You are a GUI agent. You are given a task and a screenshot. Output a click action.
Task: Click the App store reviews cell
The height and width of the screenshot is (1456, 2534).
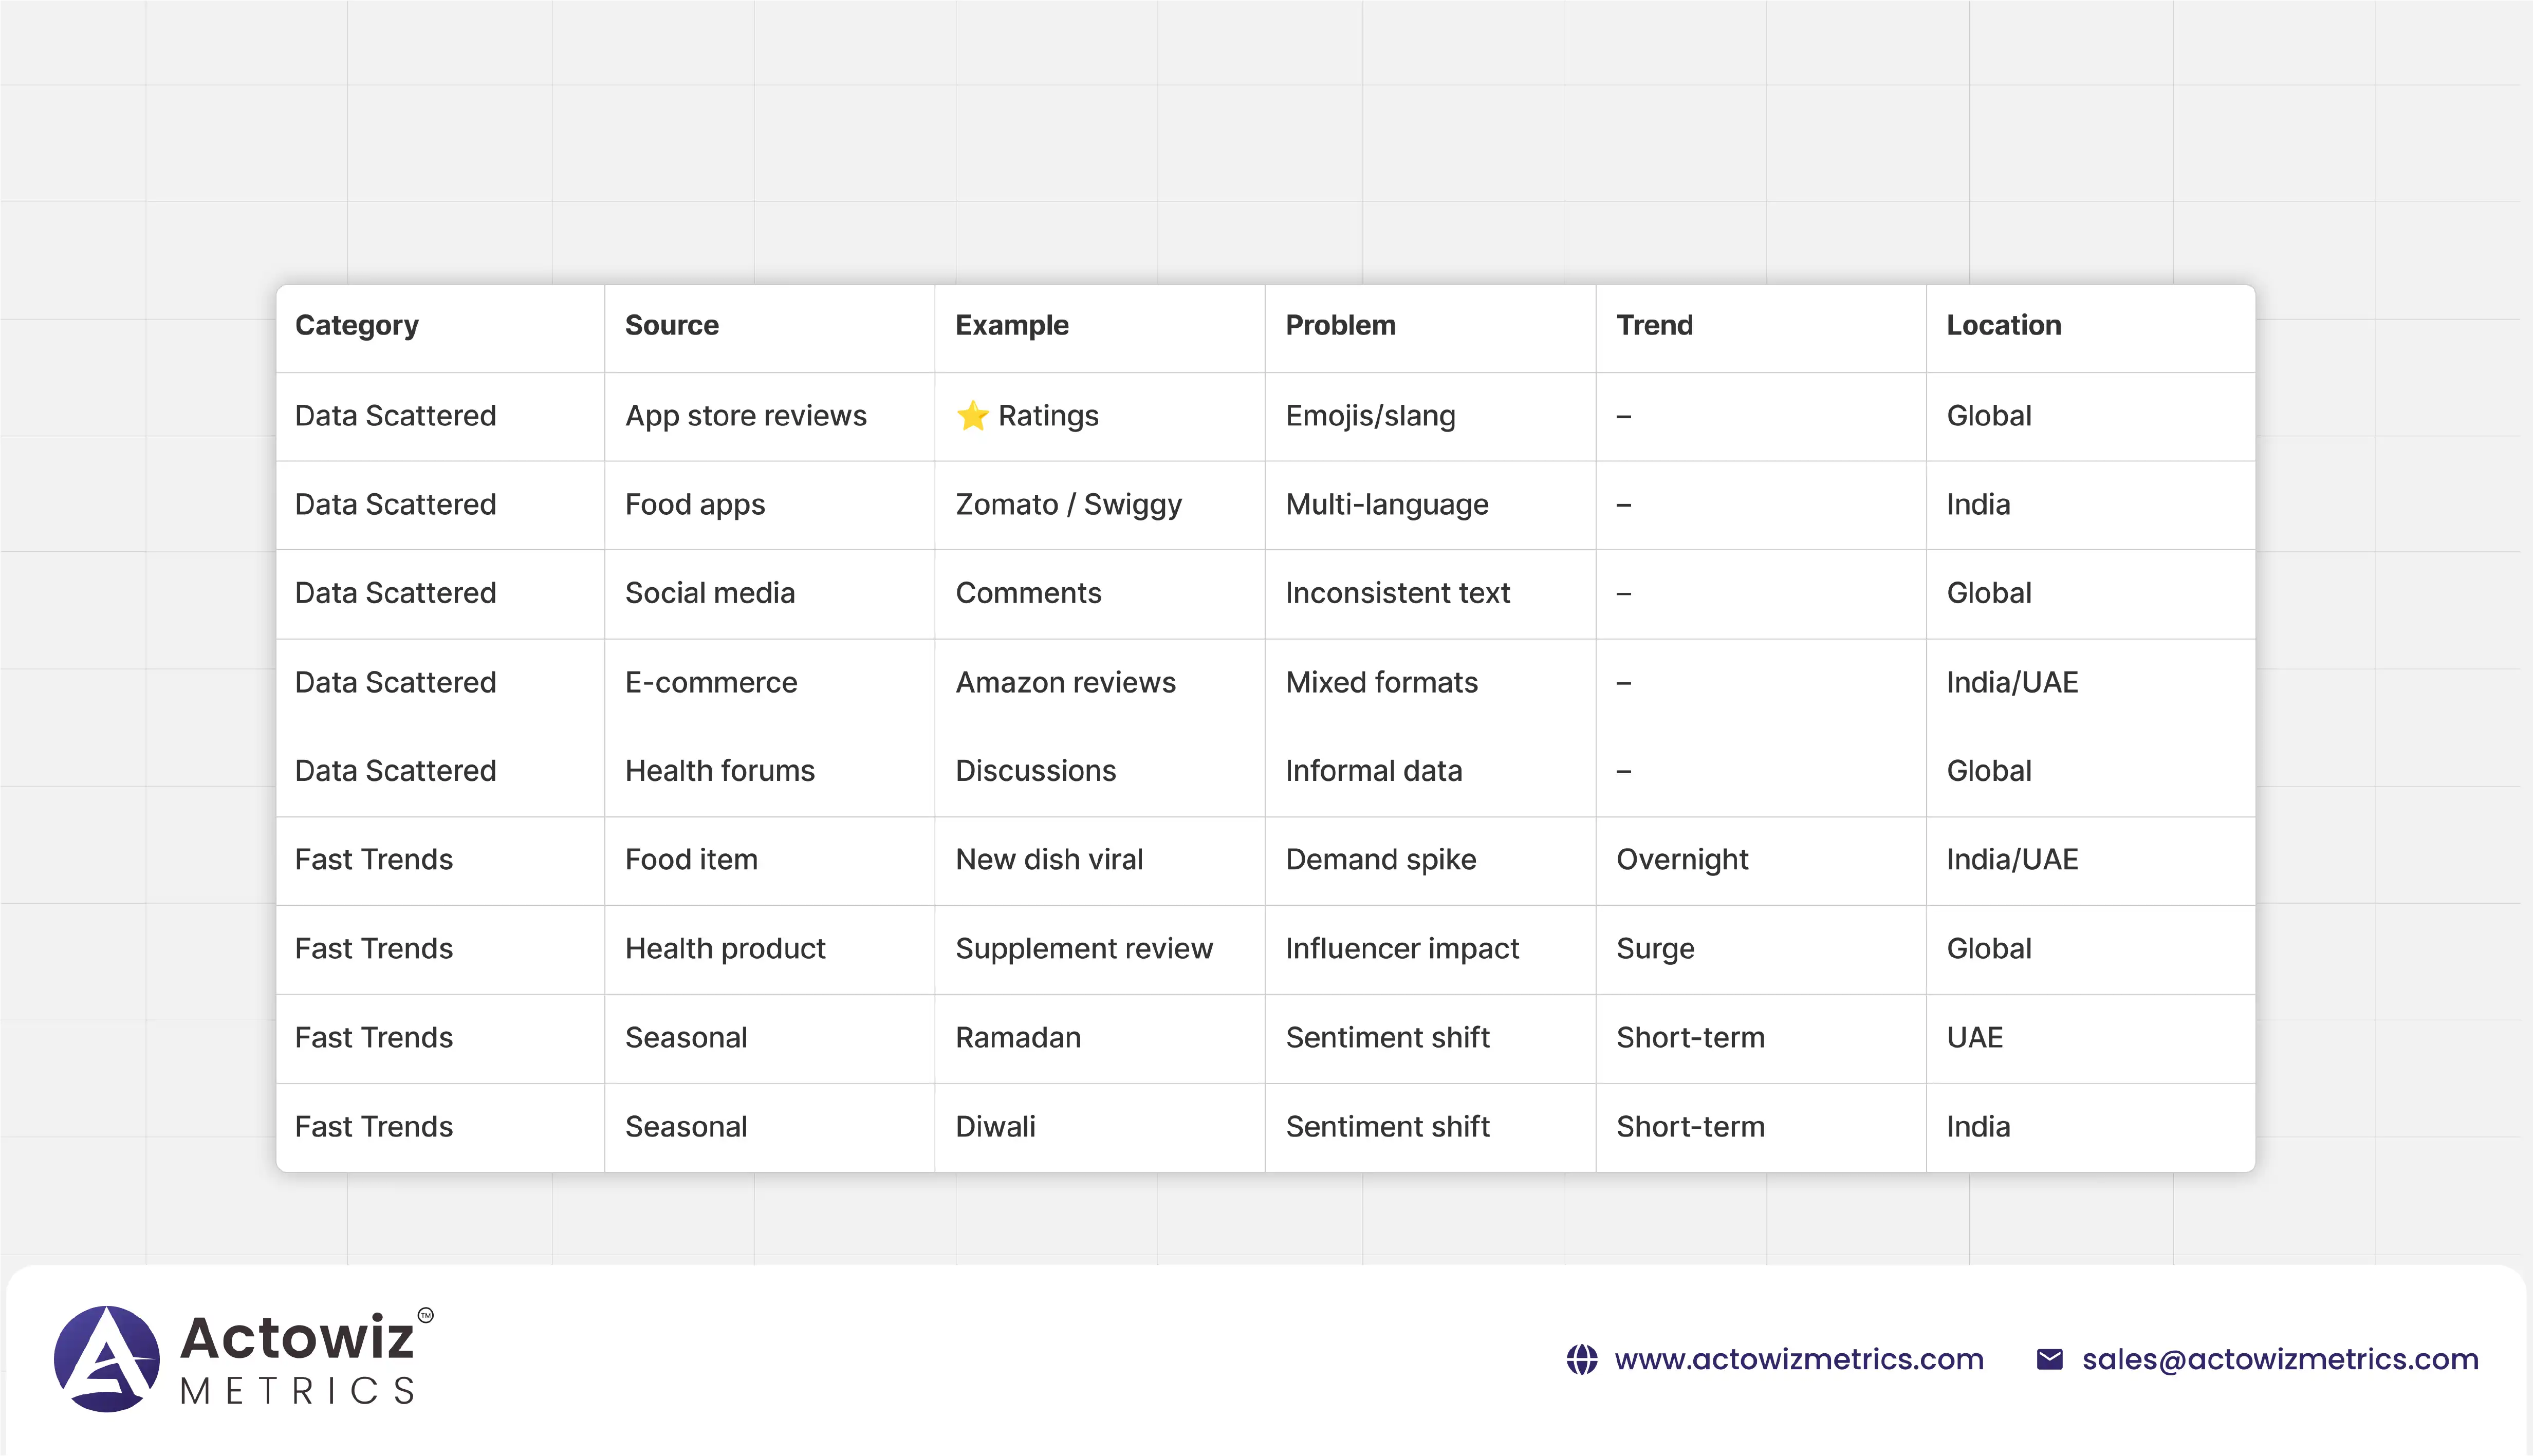(745, 415)
